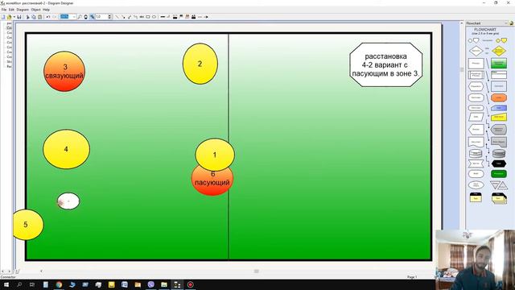This screenshot has width=515, height=290.
Task: Pick the single yellow note shape from palette
Action: (x=476, y=197)
